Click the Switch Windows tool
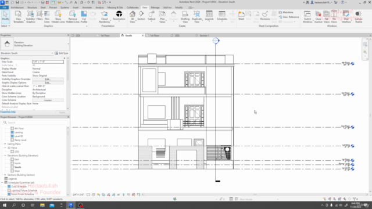 coord(307,17)
